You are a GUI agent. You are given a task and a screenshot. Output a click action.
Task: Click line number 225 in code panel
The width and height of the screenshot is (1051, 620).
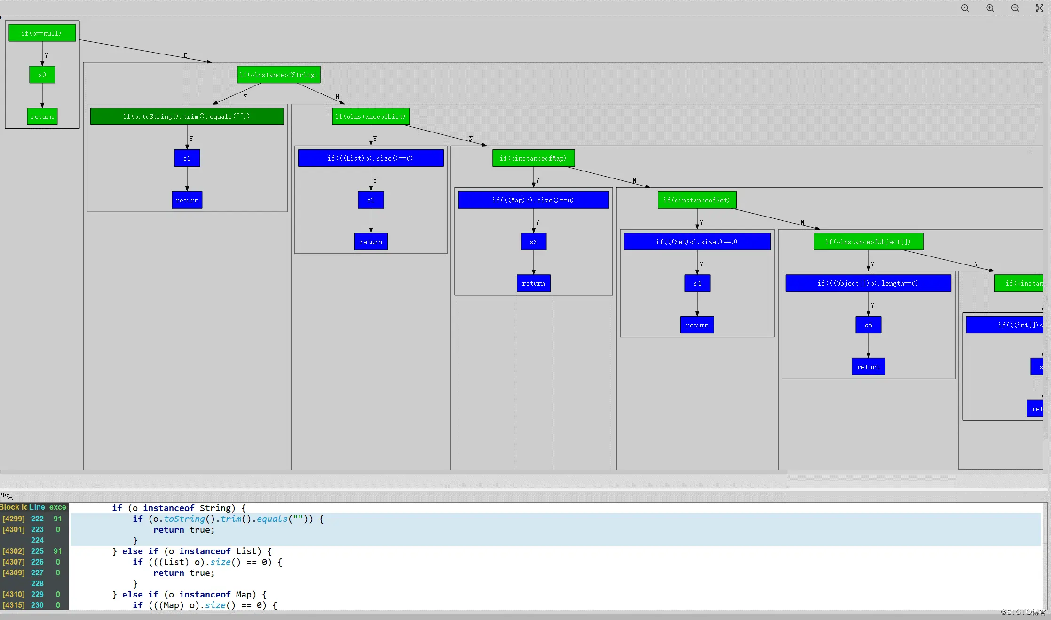tap(37, 551)
